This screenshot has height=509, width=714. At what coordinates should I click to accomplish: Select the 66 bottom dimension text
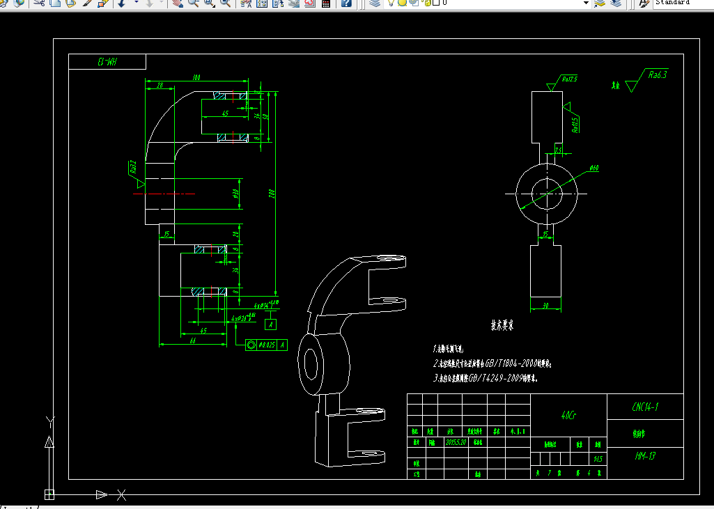click(x=193, y=340)
